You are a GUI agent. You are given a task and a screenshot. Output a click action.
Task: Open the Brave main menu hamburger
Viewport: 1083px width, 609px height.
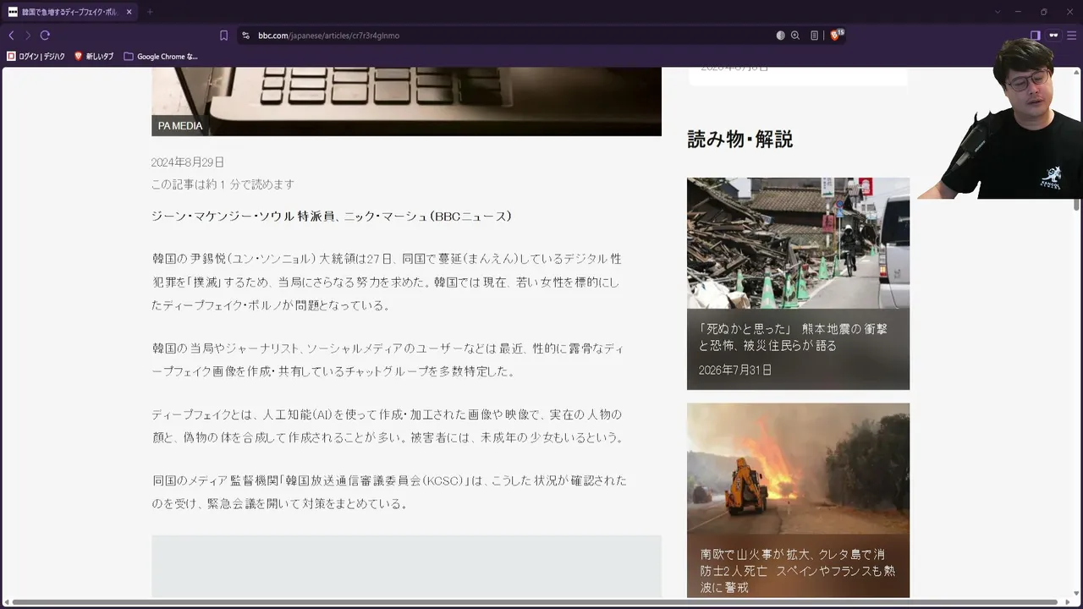[x=1072, y=36]
